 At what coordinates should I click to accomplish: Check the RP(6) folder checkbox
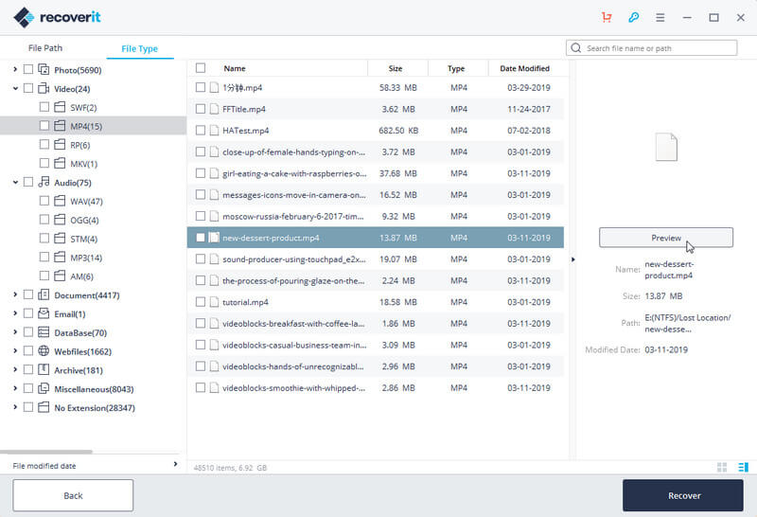coord(44,145)
